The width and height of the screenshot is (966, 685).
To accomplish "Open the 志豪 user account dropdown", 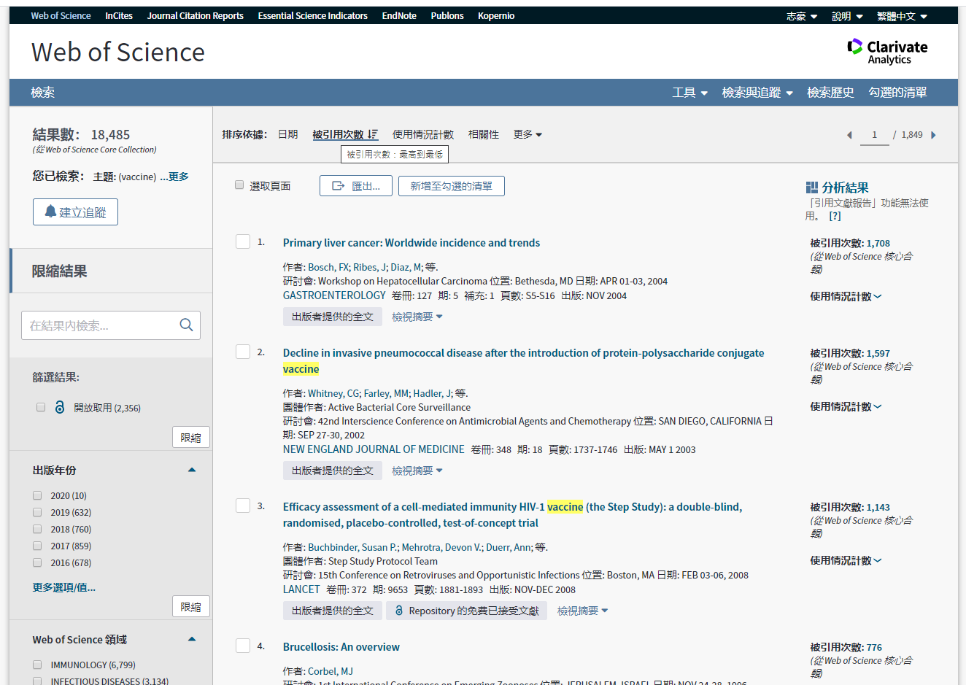I will 802,16.
